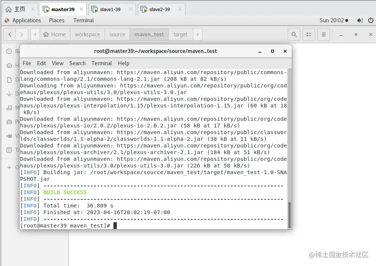Open the terminal Search menu
This screenshot has height=266, width=376.
click(77, 63)
